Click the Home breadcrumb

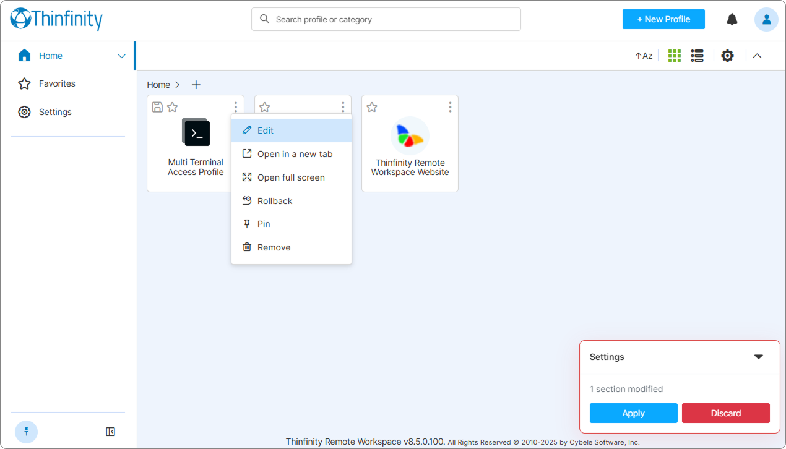(158, 85)
